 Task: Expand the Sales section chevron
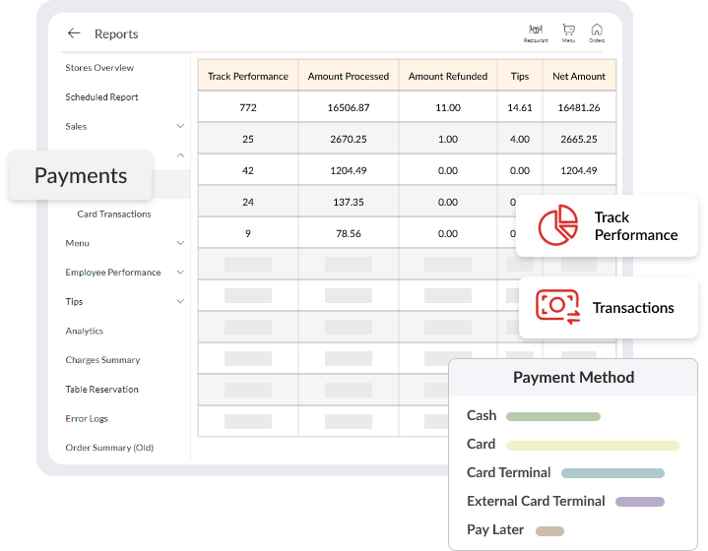coord(180,126)
